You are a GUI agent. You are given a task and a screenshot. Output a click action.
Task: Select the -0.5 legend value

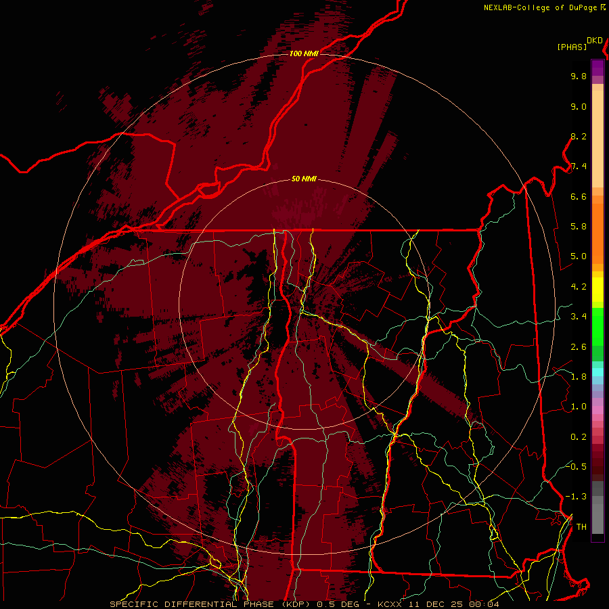pos(576,466)
